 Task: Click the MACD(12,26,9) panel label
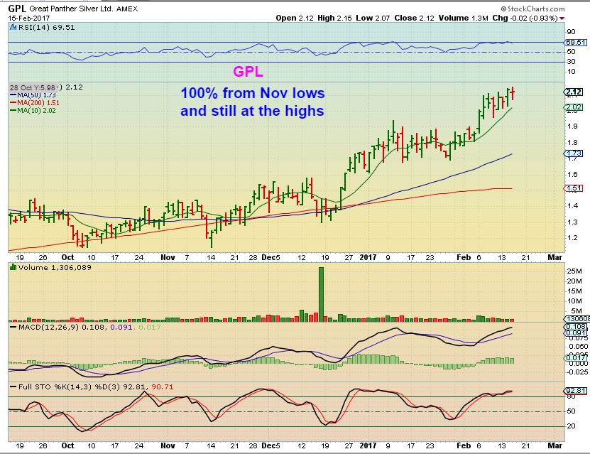tap(42, 329)
